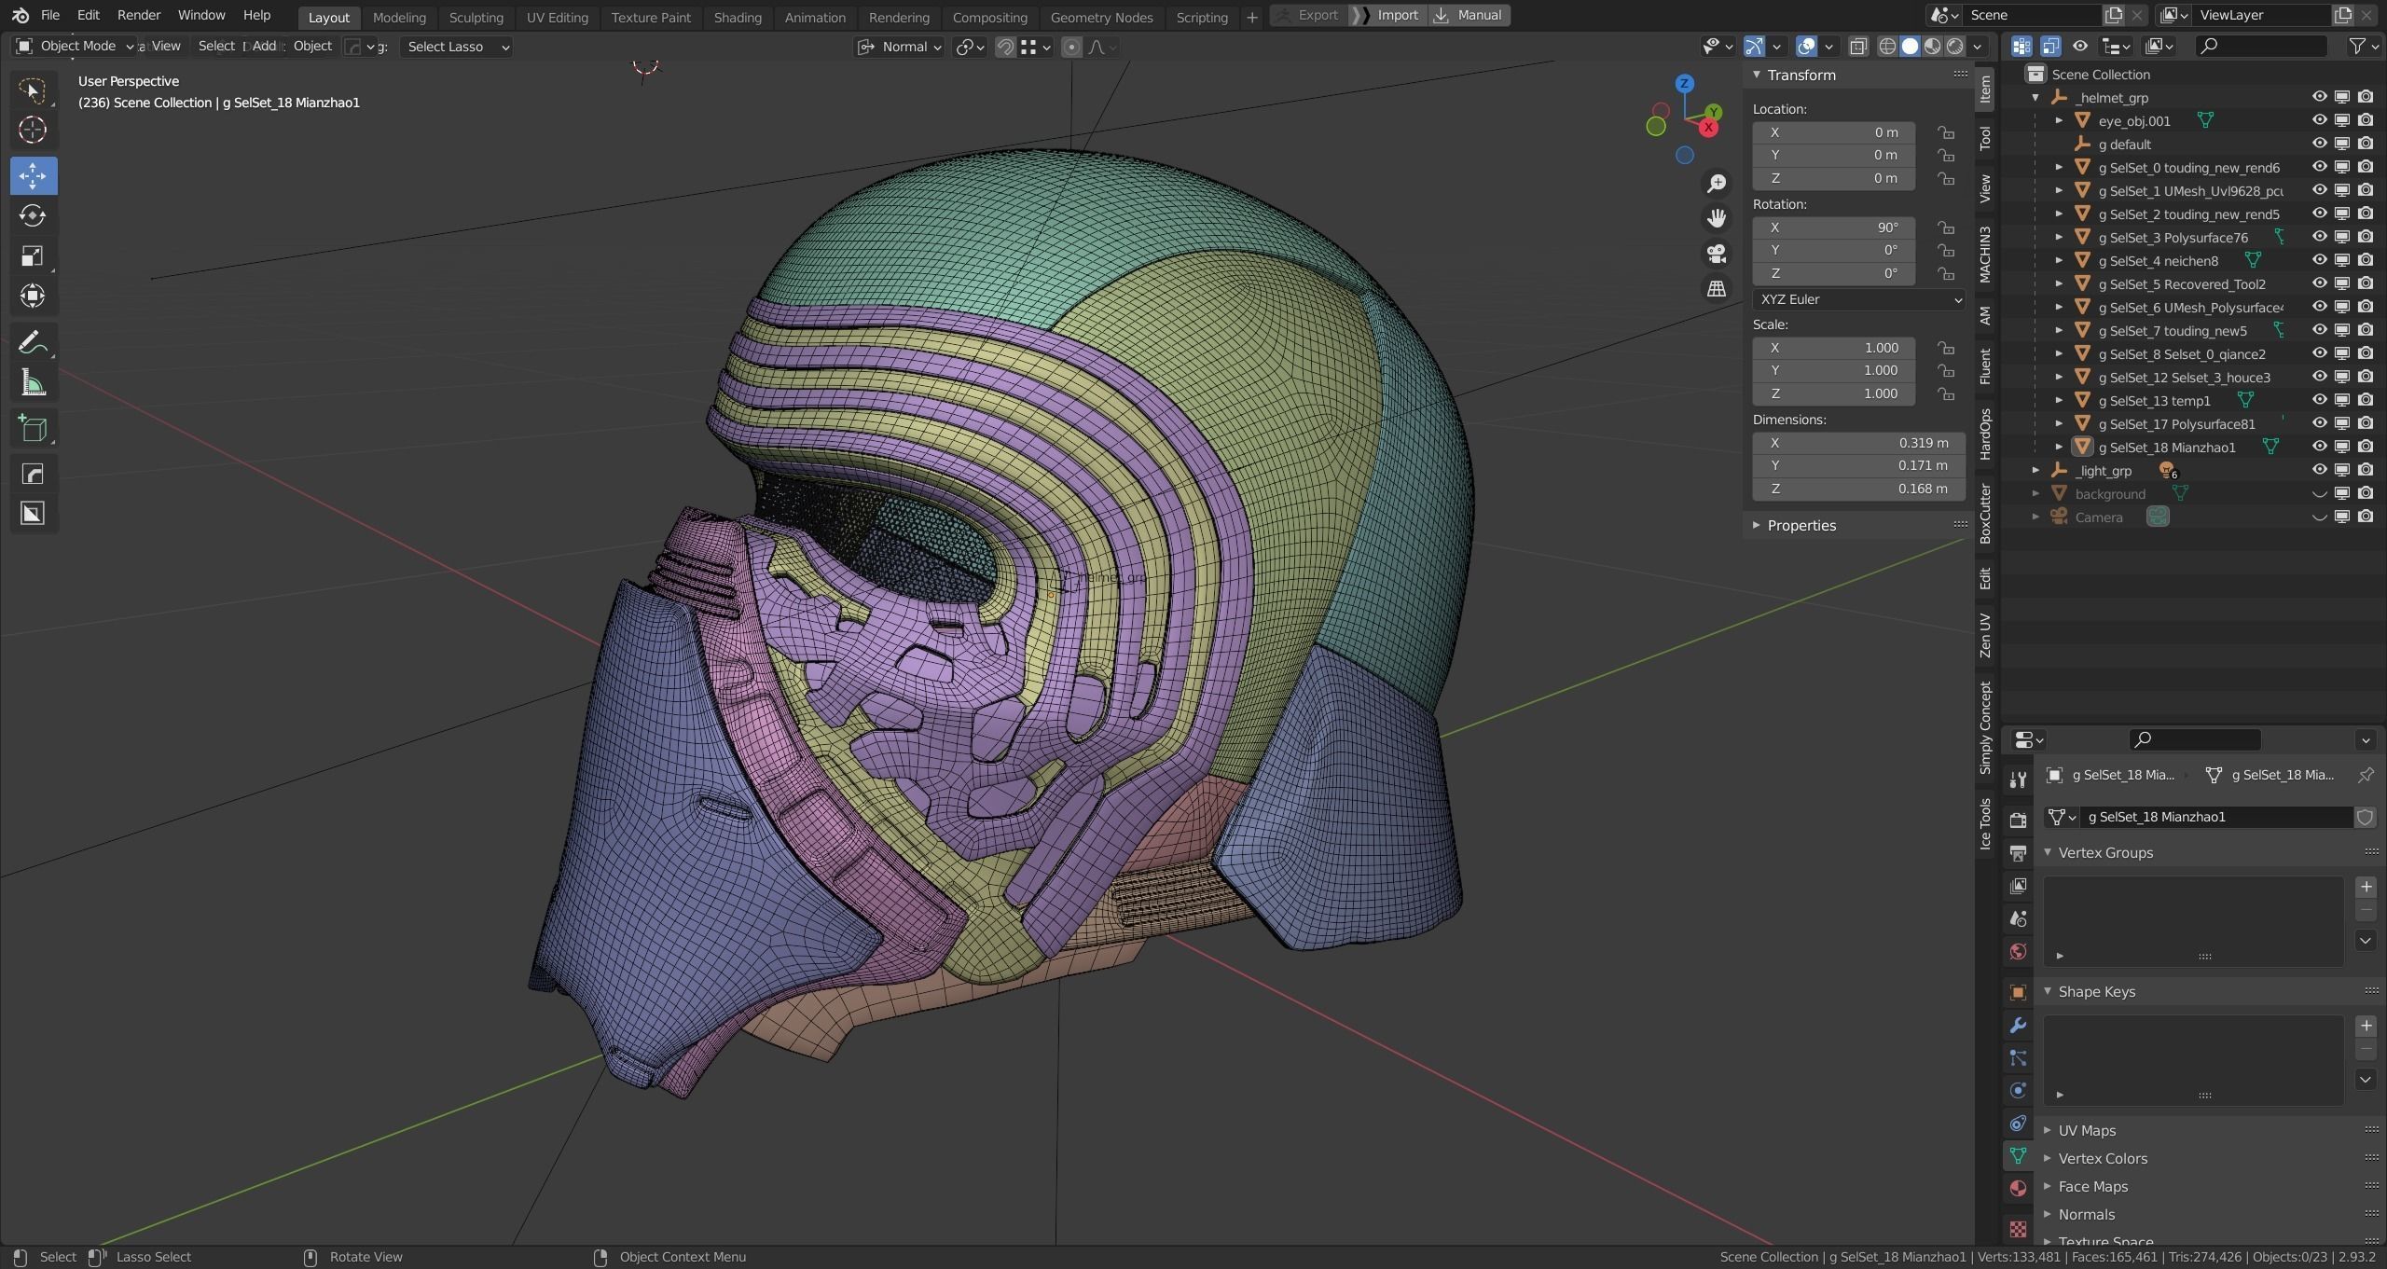Image resolution: width=2387 pixels, height=1269 pixels.
Task: Select g SelSet_5 Recovered_Tool2 in outliner
Action: tap(2181, 284)
